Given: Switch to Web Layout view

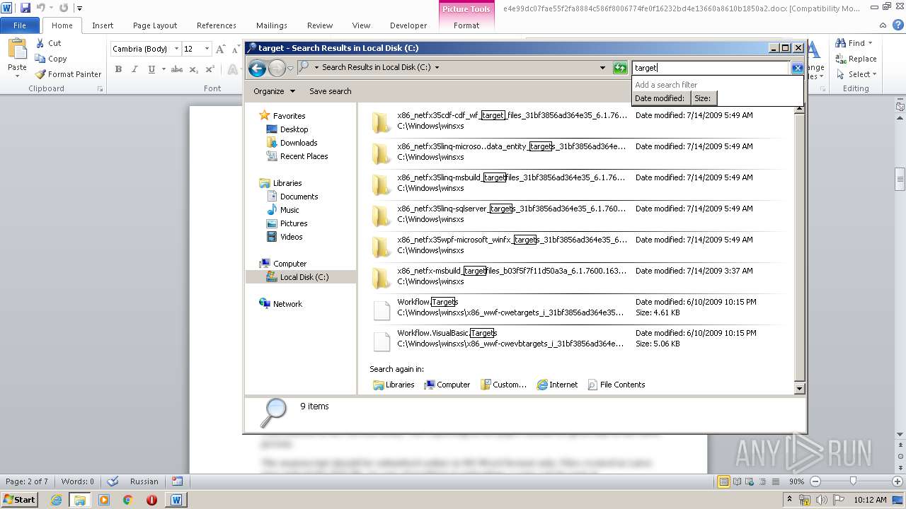Looking at the screenshot, I should coord(750,481).
